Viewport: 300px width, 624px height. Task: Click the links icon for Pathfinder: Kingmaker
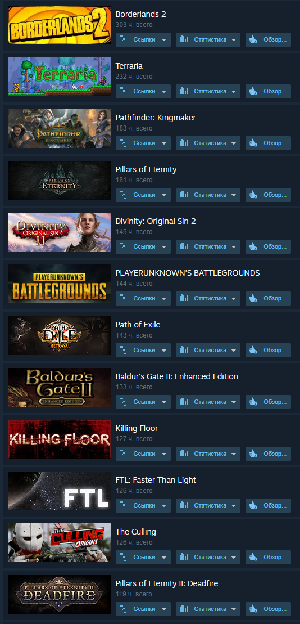tap(123, 143)
